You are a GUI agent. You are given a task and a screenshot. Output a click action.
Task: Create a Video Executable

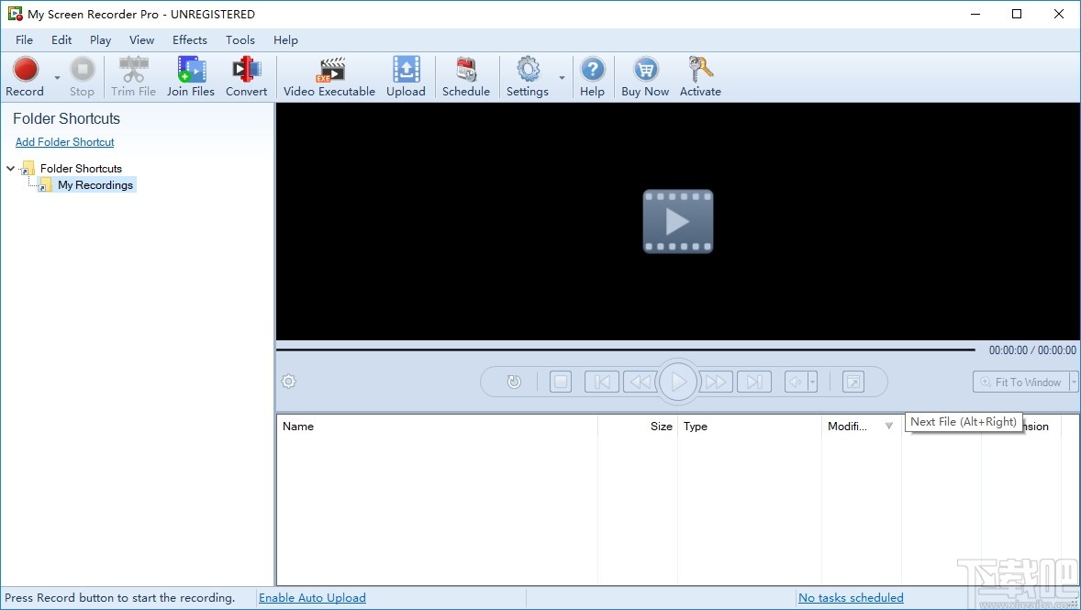[x=329, y=75]
